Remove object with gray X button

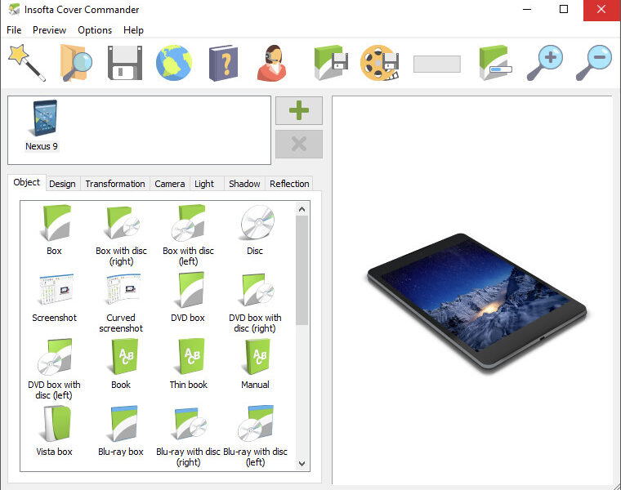click(299, 144)
